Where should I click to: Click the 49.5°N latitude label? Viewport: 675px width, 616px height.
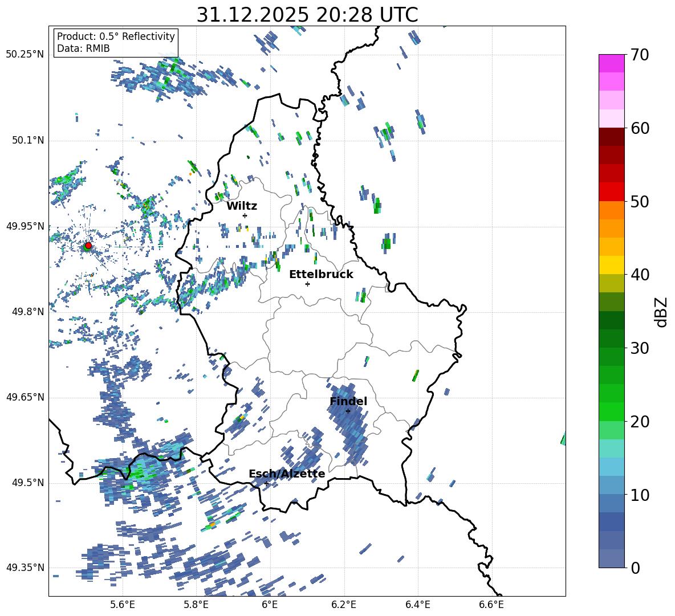click(x=29, y=483)
